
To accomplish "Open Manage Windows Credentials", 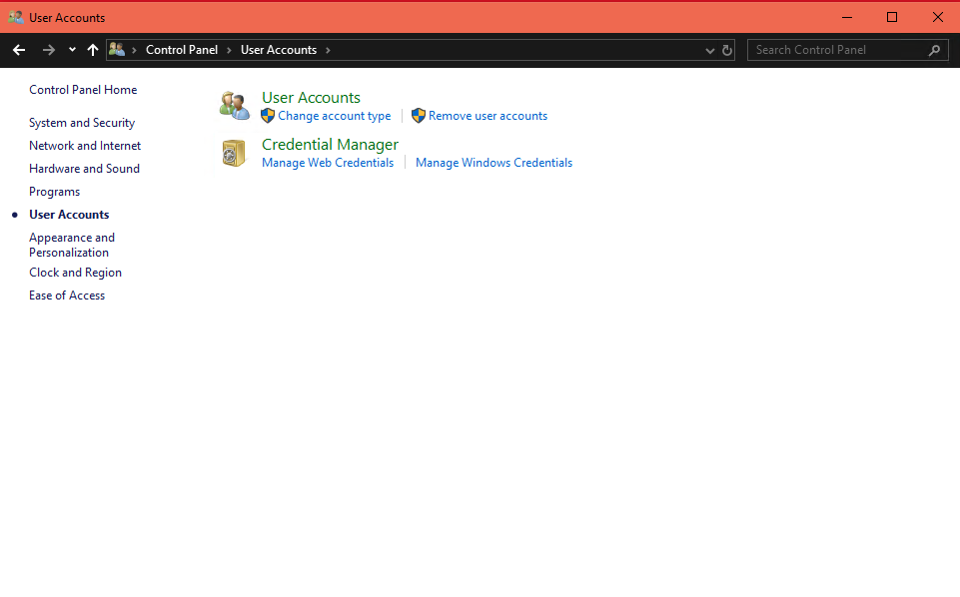I will pyautogui.click(x=494, y=163).
